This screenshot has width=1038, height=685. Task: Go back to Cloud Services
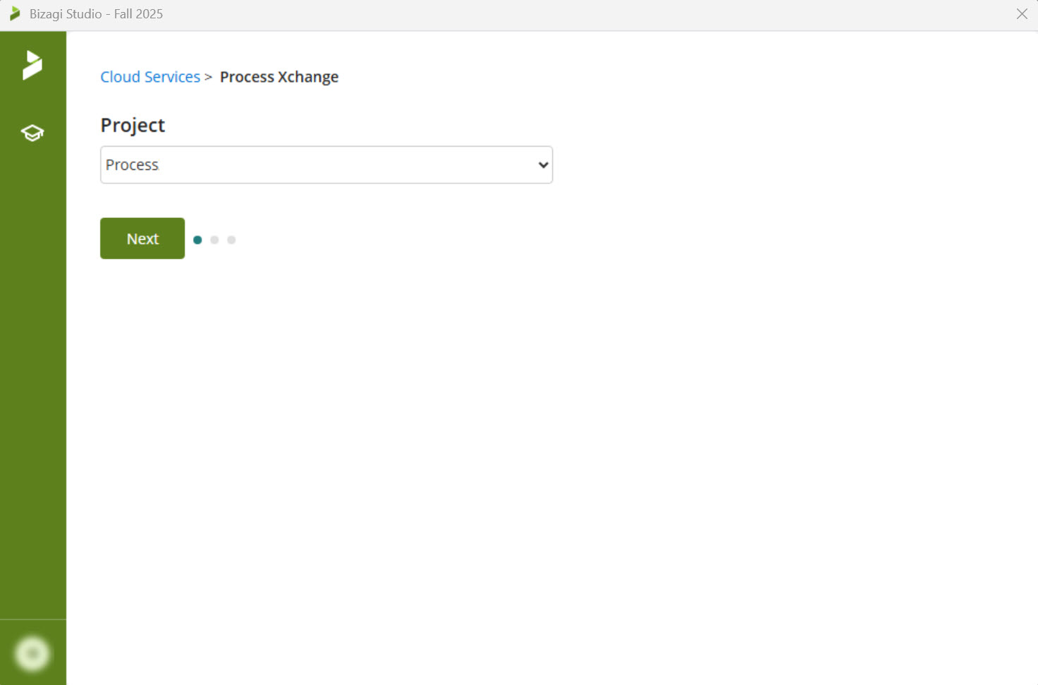click(x=150, y=77)
